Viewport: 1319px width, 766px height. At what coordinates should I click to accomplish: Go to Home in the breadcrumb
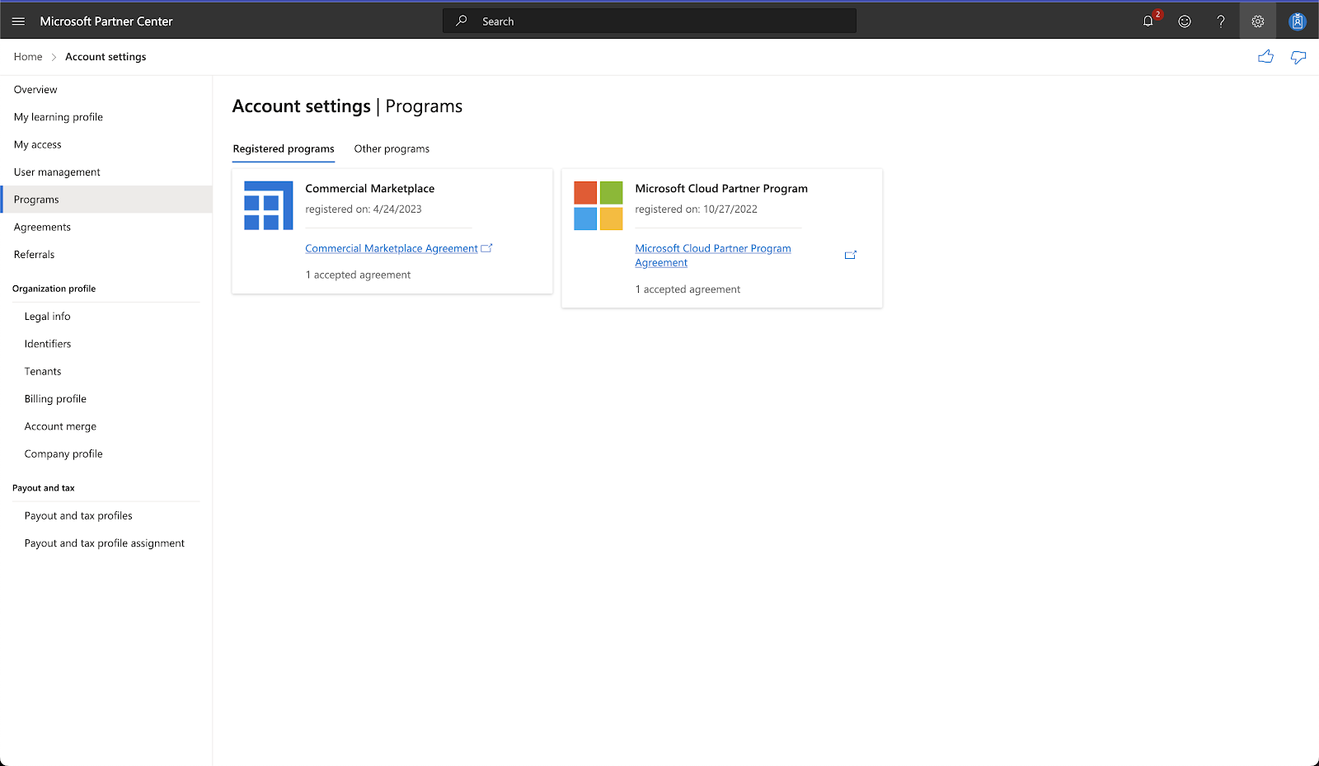coord(28,57)
